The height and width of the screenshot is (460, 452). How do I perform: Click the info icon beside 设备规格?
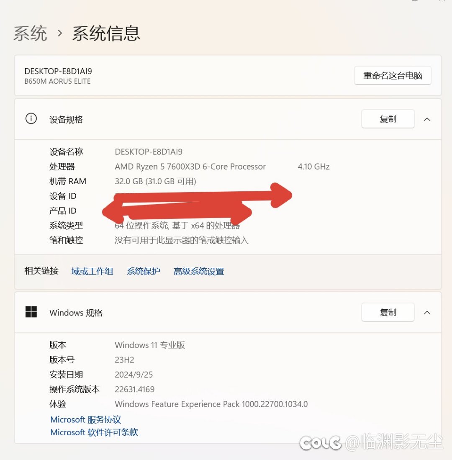31,119
